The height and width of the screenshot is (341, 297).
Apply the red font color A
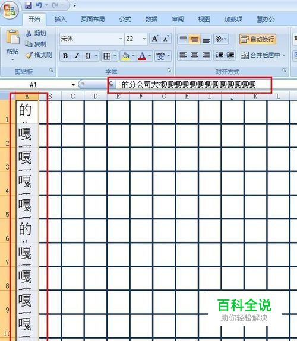tap(142, 56)
